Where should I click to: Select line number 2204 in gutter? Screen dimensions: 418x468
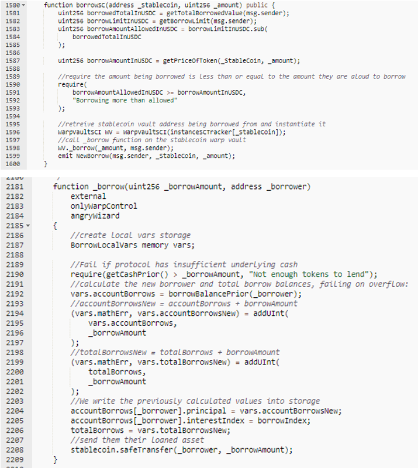point(15,411)
